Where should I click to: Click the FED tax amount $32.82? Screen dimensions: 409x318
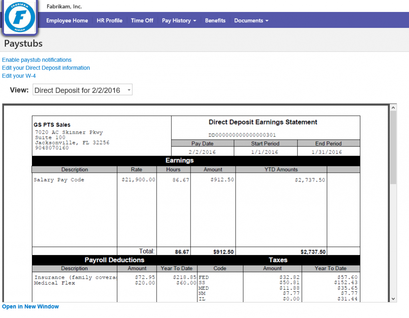(289, 277)
